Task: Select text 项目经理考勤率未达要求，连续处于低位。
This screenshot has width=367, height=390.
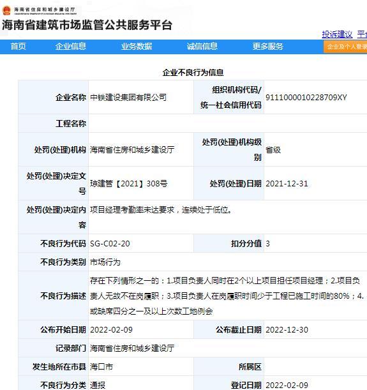Action: tap(161, 210)
